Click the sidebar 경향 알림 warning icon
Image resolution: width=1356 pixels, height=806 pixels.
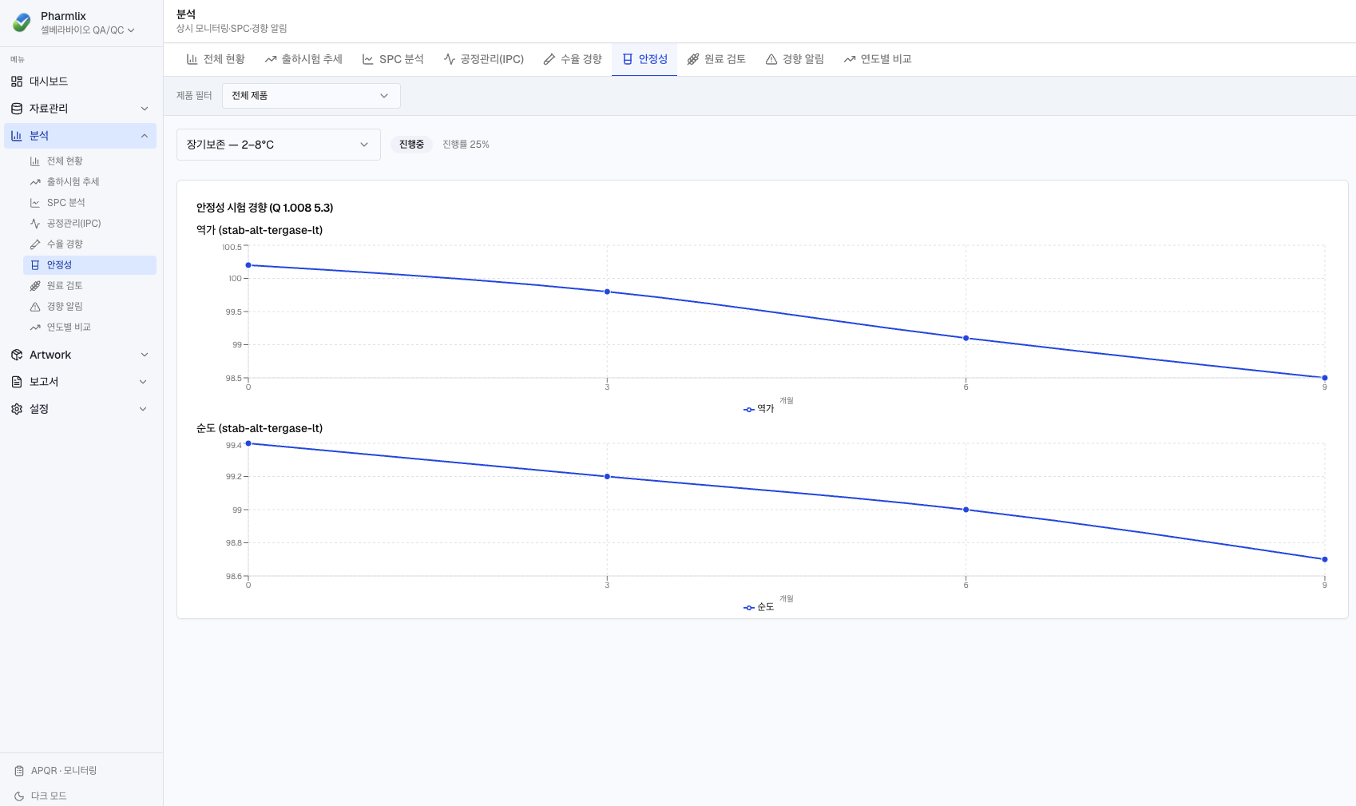tap(35, 307)
